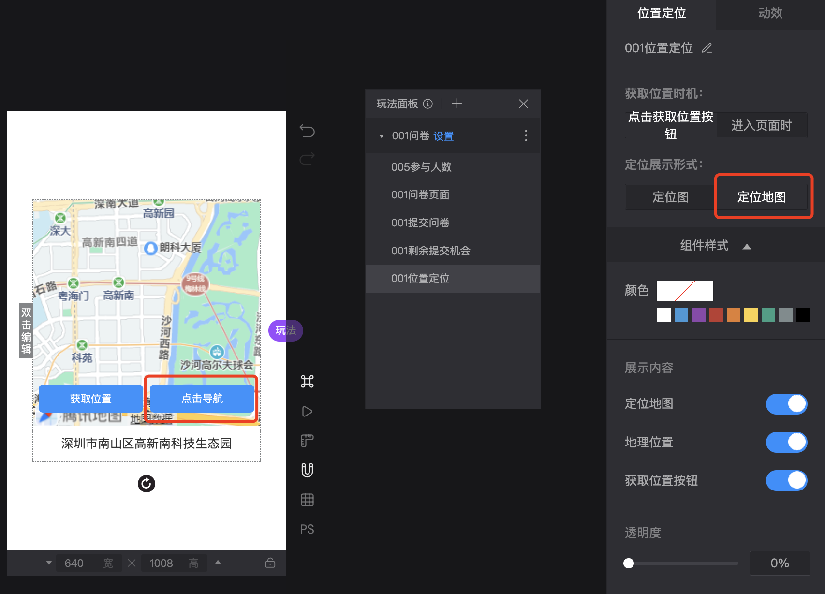Click the command-key shortcut icon
Image resolution: width=825 pixels, height=594 pixels.
click(307, 382)
